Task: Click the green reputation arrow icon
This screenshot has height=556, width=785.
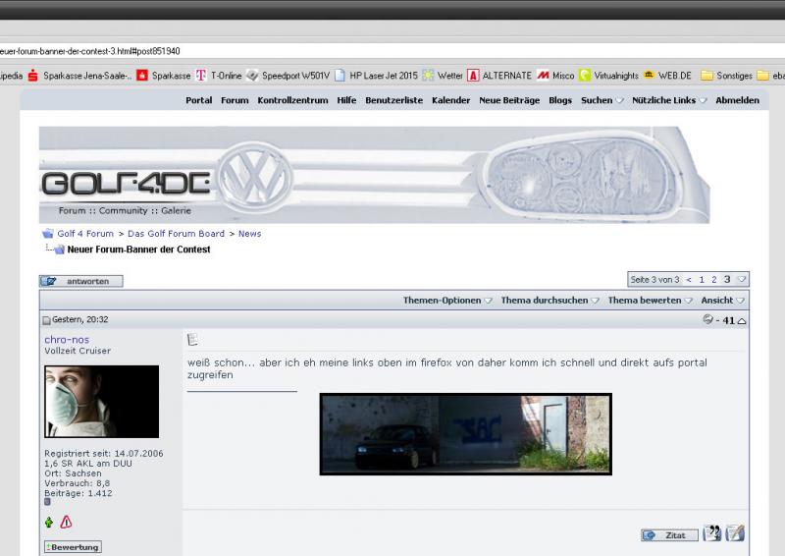Action: coord(49,523)
